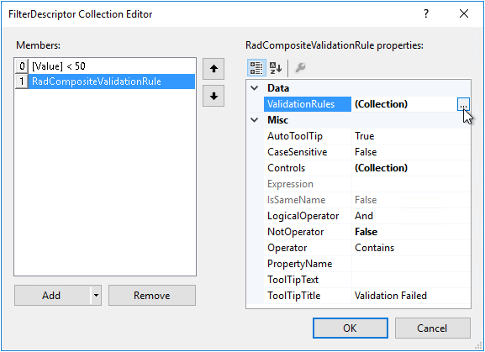Select the NotOperator property label
This screenshot has width=485, height=352.
click(295, 232)
